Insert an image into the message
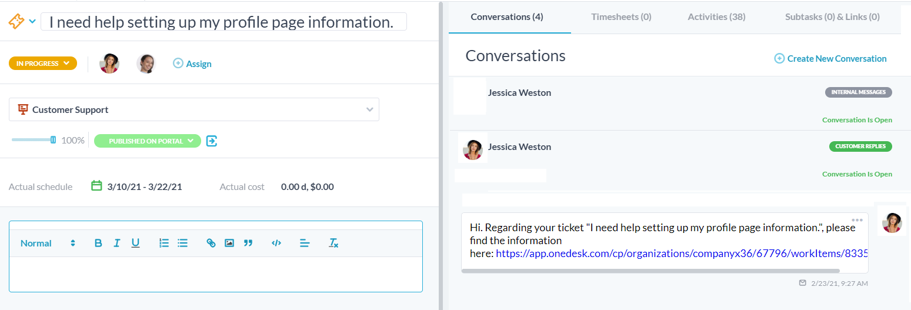911x310 pixels. [x=229, y=243]
